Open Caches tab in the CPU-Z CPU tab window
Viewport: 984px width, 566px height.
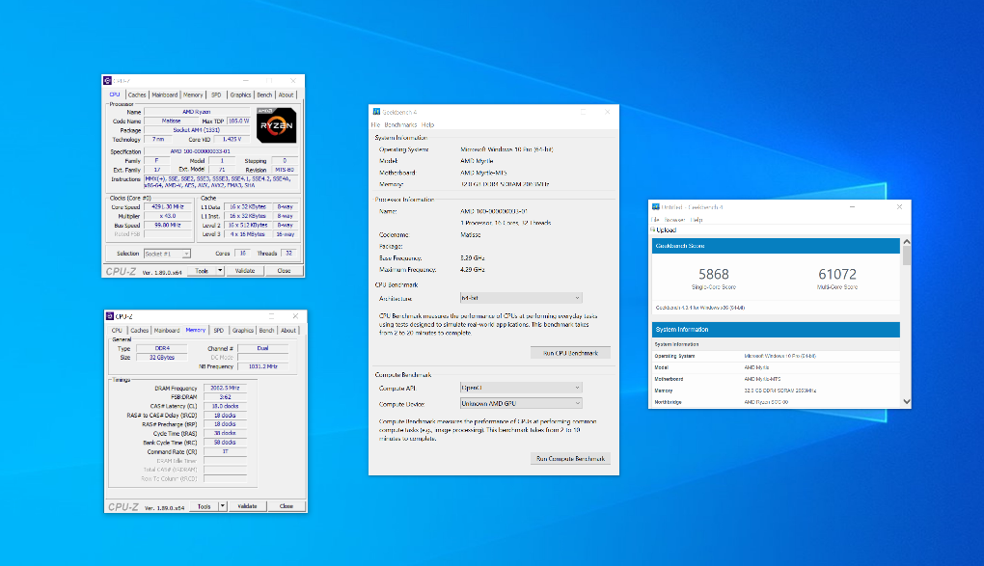coord(137,94)
